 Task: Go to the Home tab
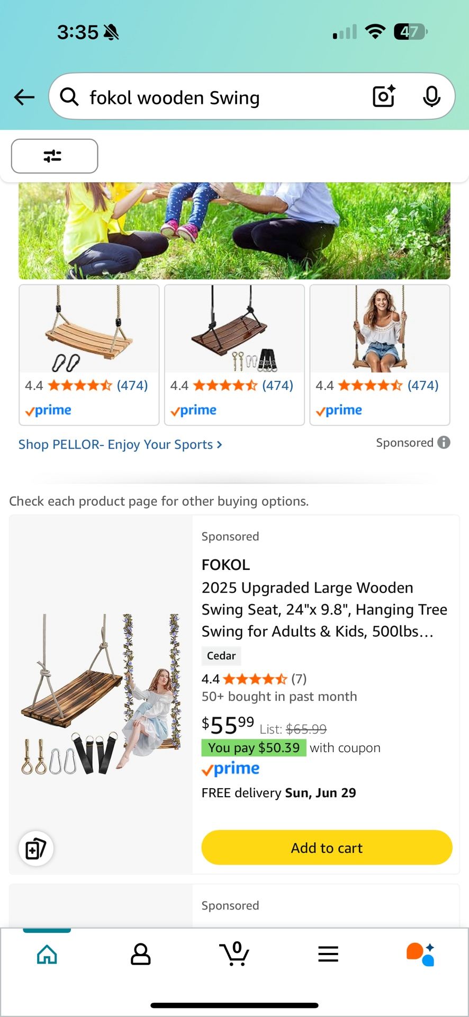click(47, 954)
